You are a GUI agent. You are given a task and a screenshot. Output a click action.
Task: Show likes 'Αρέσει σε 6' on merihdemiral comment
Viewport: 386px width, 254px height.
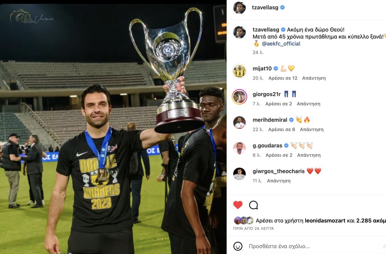[282, 129]
